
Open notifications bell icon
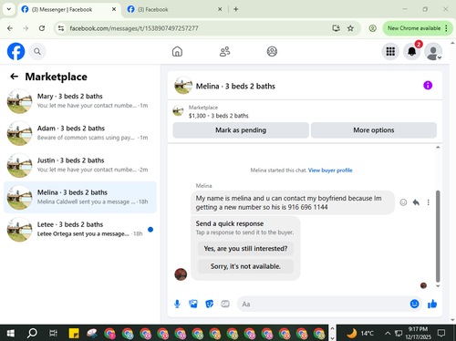(411, 51)
